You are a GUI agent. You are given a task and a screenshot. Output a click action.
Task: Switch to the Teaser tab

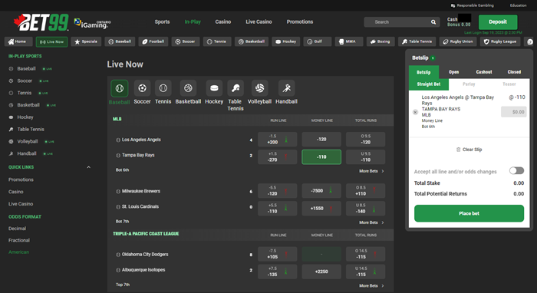pos(509,84)
